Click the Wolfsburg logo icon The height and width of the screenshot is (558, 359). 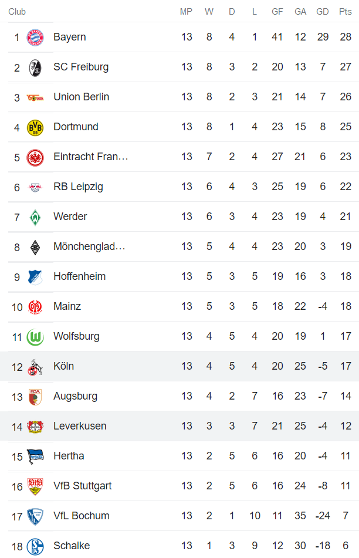[35, 336]
